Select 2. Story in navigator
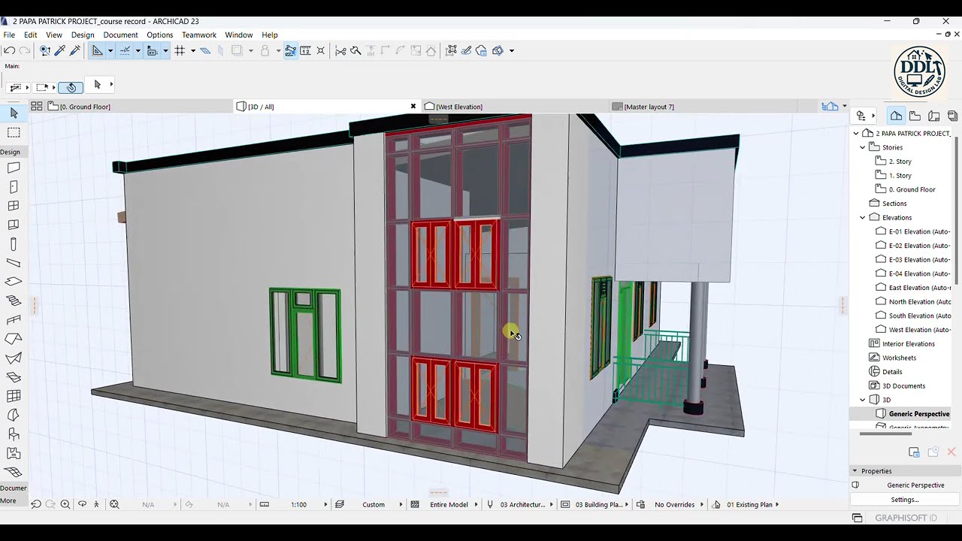The image size is (962, 541). coord(900,162)
